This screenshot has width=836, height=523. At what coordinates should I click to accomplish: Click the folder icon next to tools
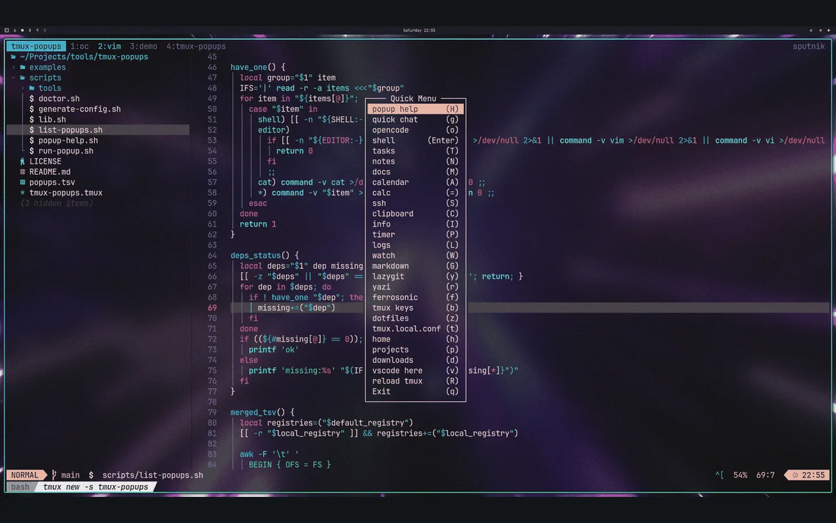tap(32, 88)
